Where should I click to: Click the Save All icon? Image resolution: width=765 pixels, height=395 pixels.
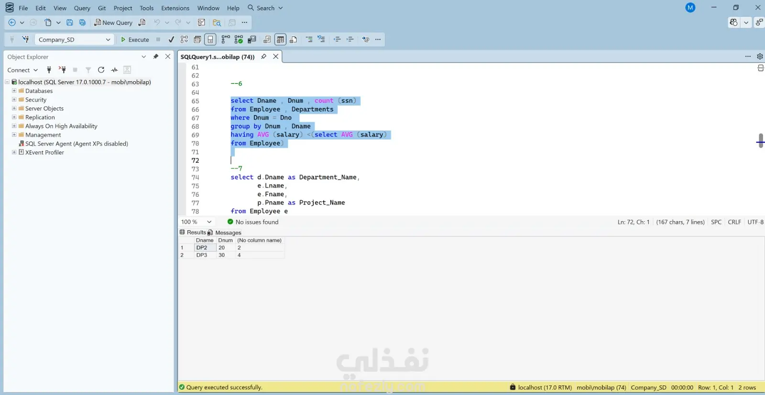(x=82, y=22)
